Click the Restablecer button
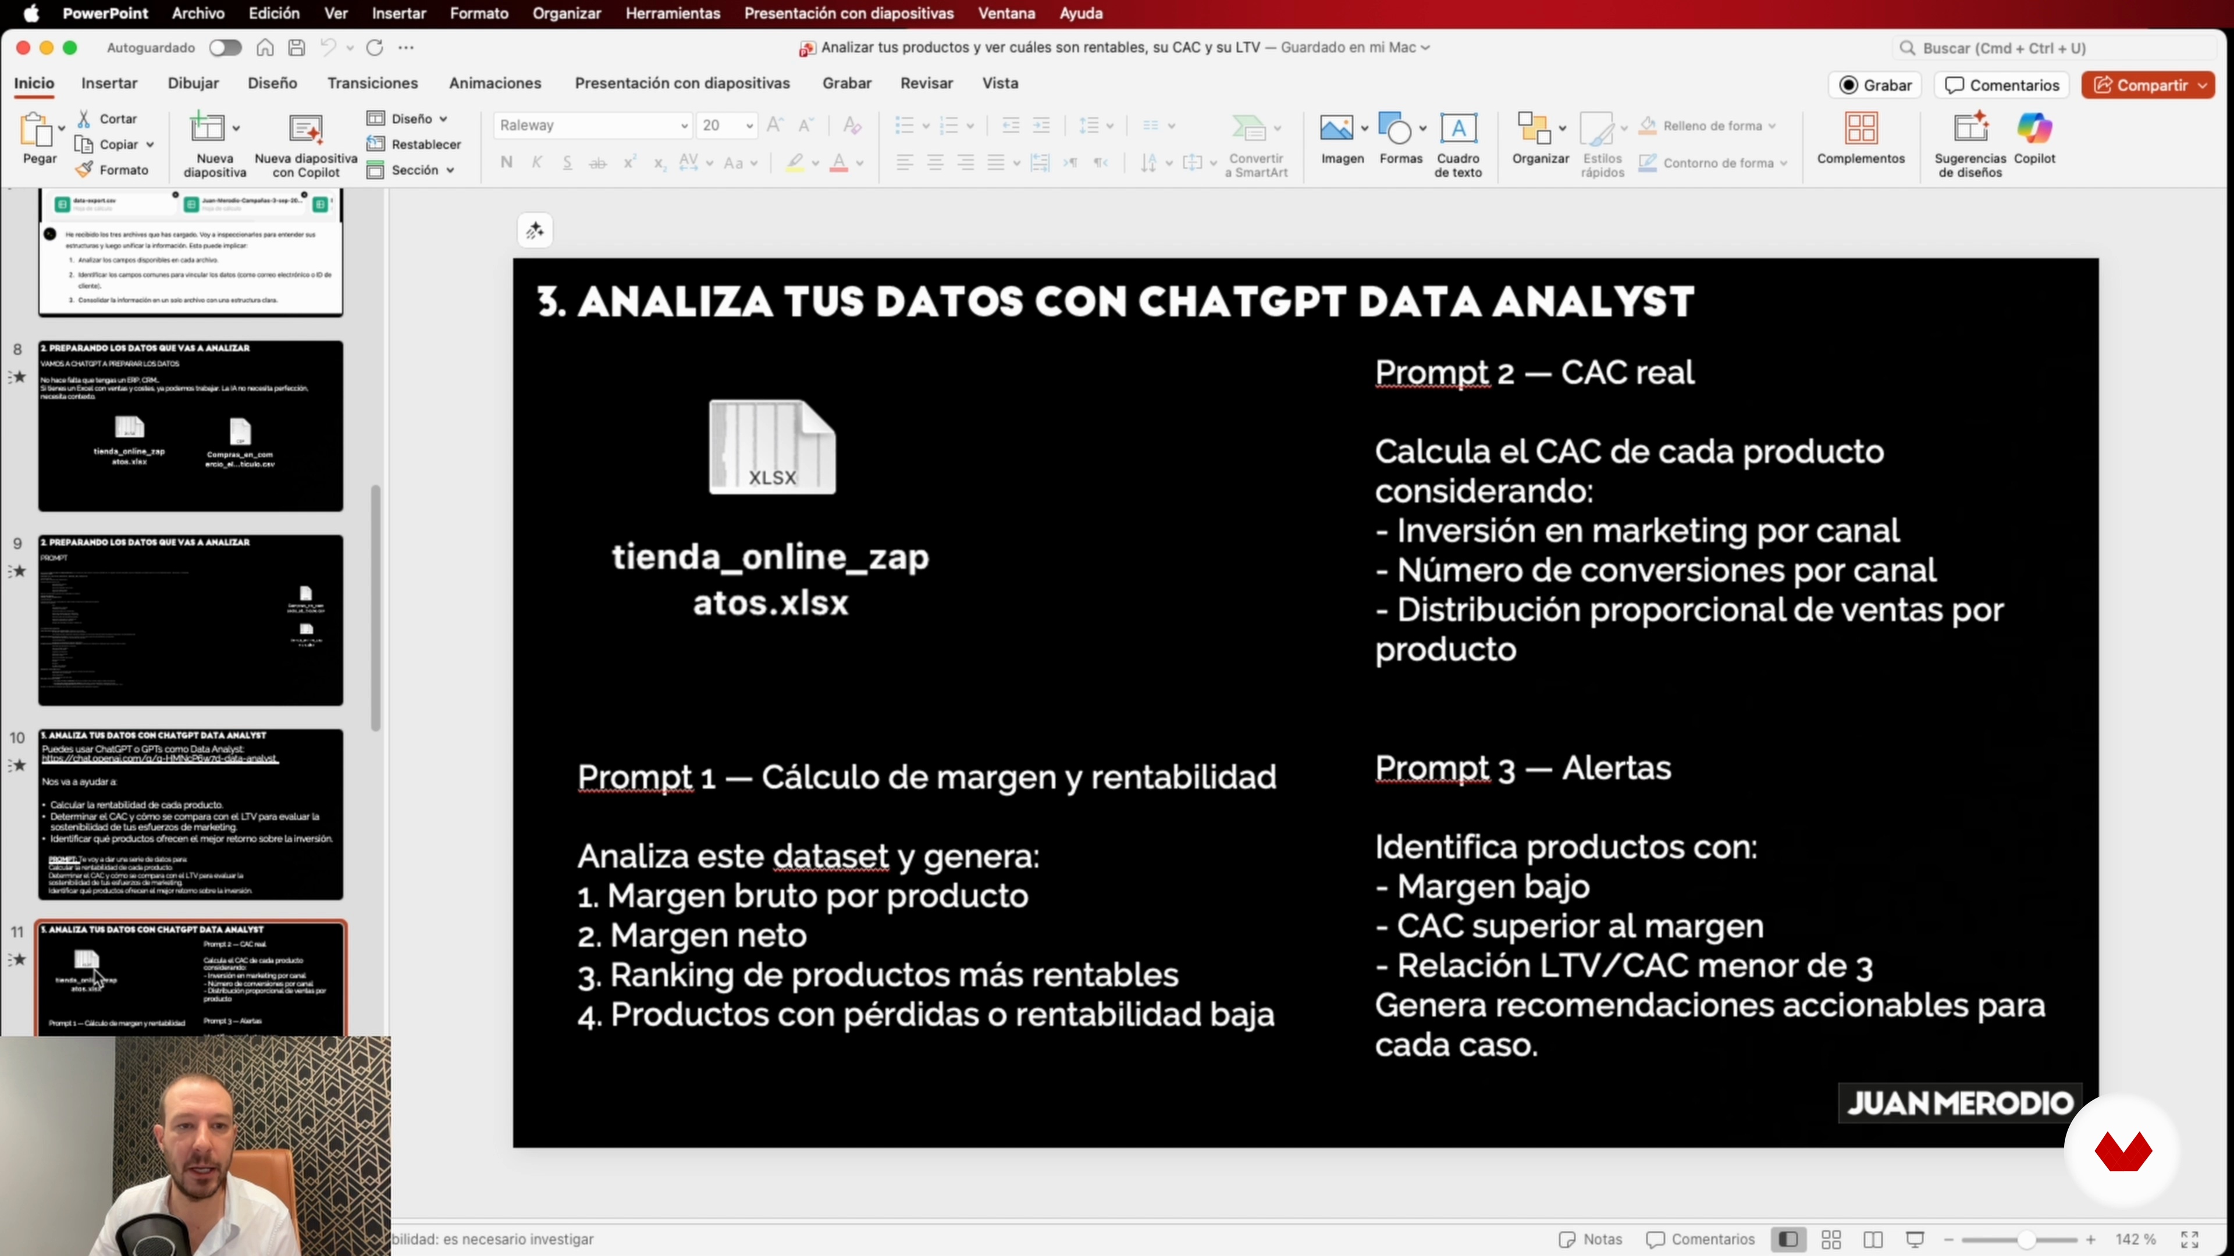 click(414, 144)
